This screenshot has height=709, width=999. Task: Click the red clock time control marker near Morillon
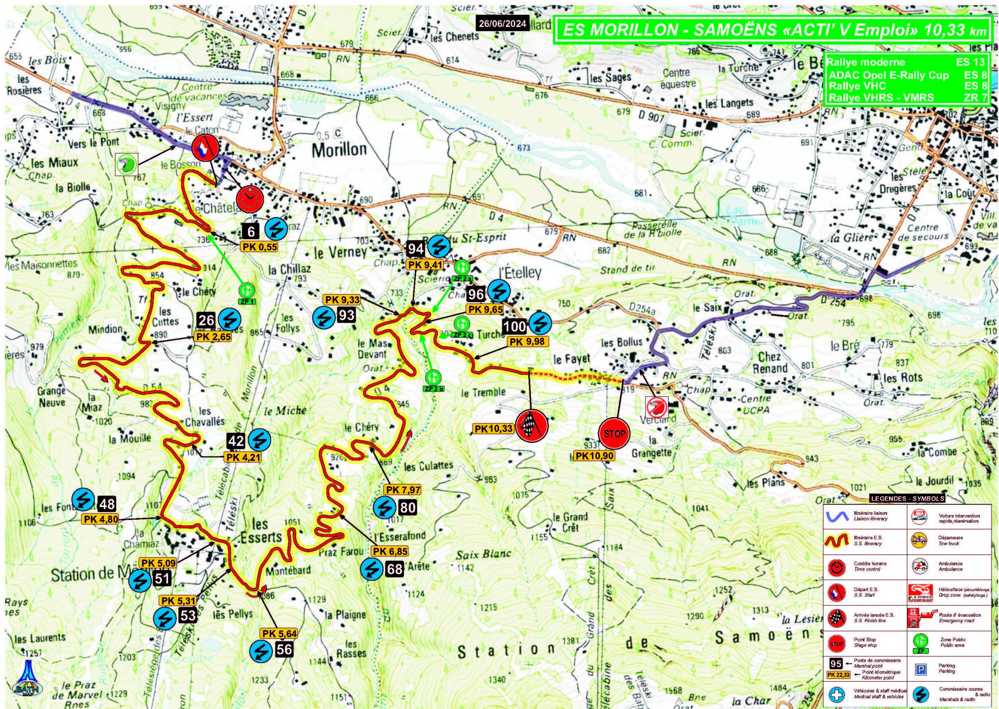pyautogui.click(x=250, y=199)
